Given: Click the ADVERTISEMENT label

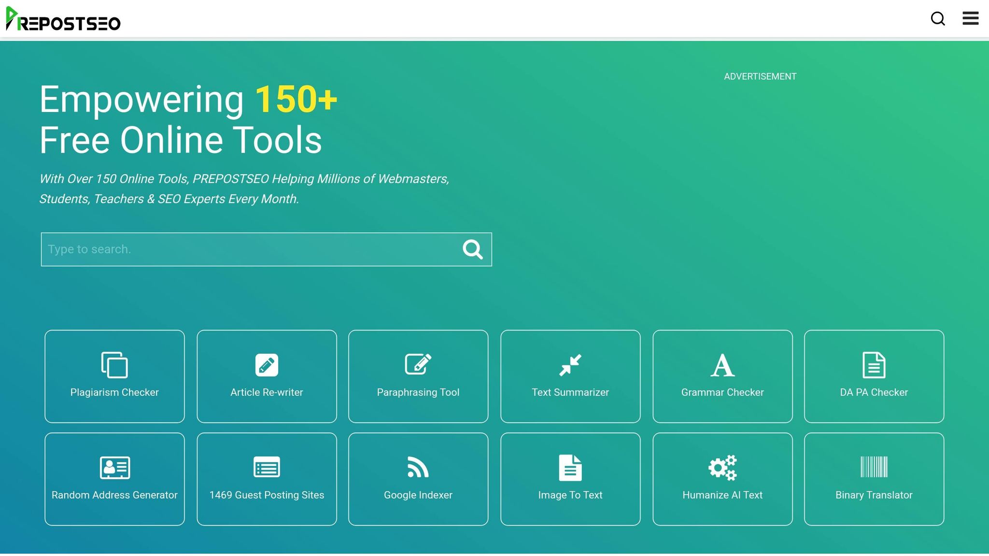Looking at the screenshot, I should coord(760,77).
